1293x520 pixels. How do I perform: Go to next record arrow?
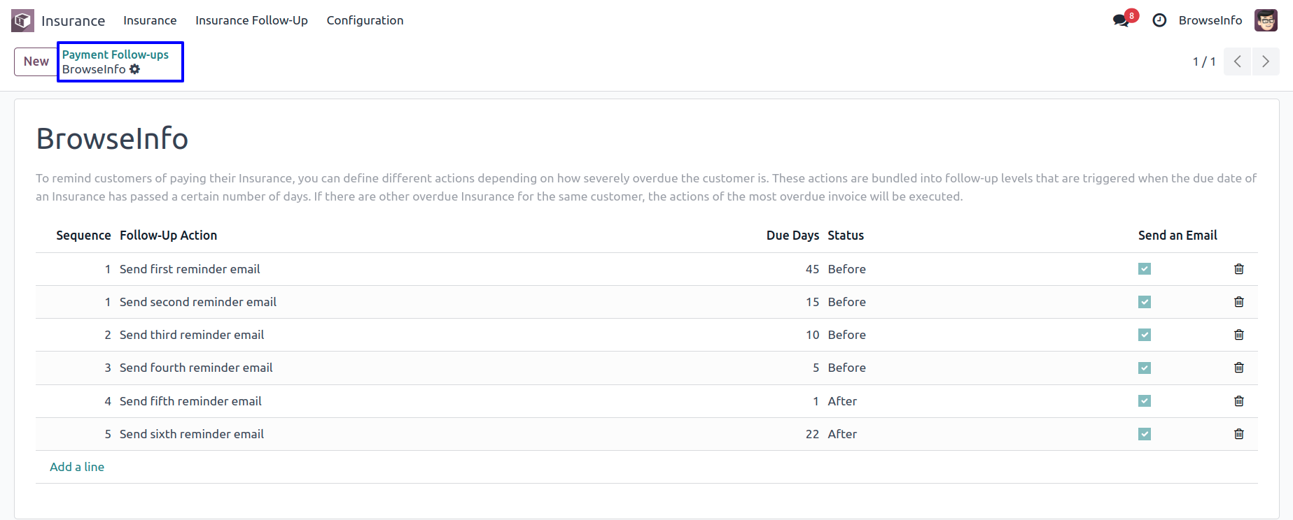[1266, 62]
